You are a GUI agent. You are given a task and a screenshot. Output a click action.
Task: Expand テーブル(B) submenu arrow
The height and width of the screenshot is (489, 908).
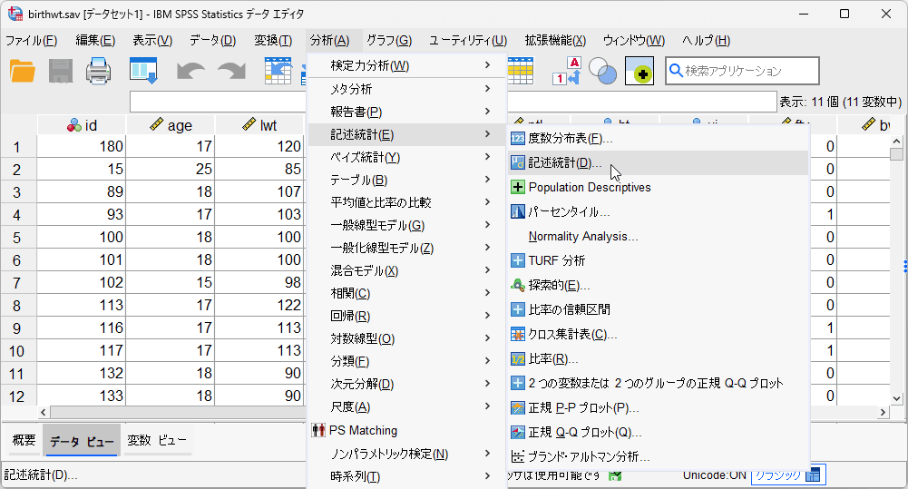click(488, 180)
